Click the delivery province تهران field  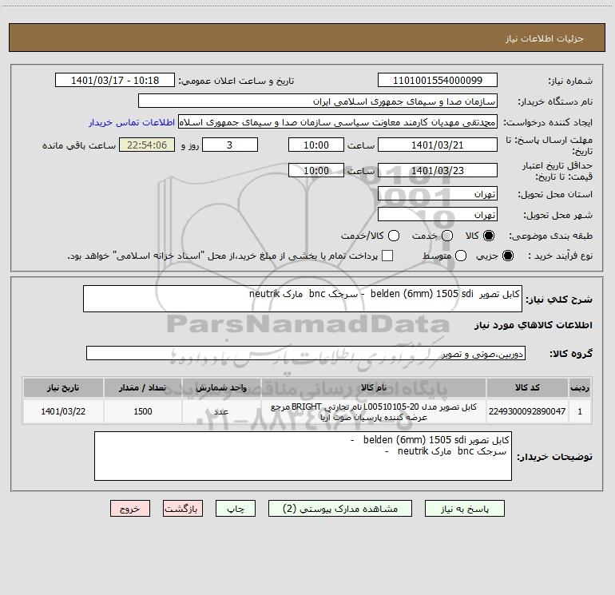(438, 193)
